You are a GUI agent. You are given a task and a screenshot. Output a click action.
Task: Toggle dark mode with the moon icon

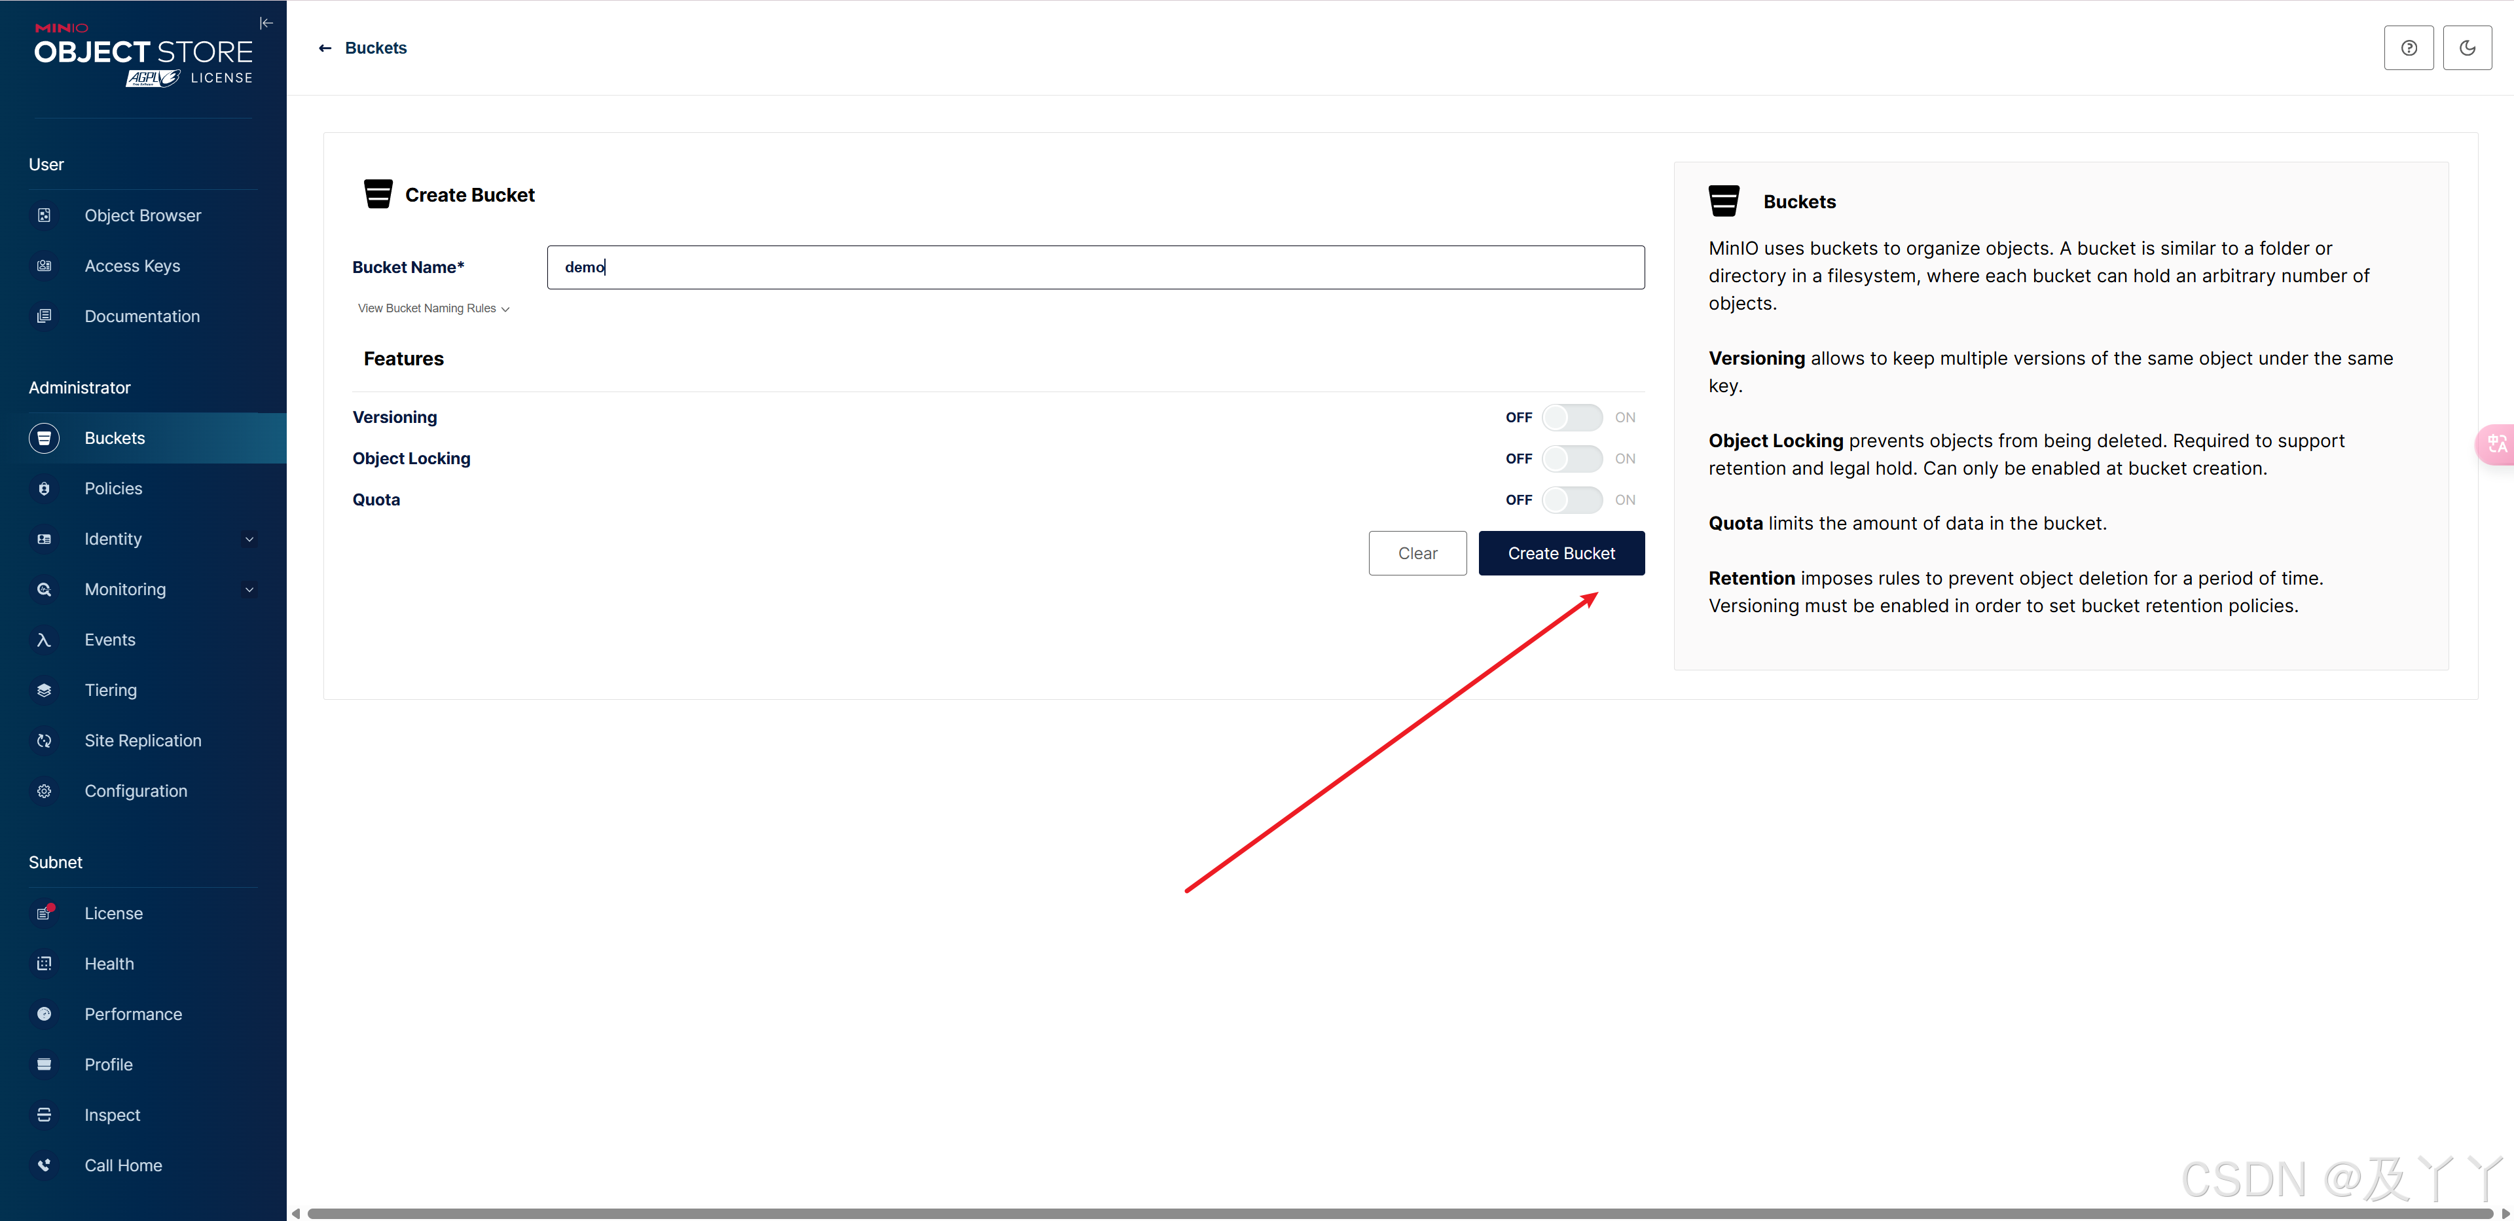2468,47
